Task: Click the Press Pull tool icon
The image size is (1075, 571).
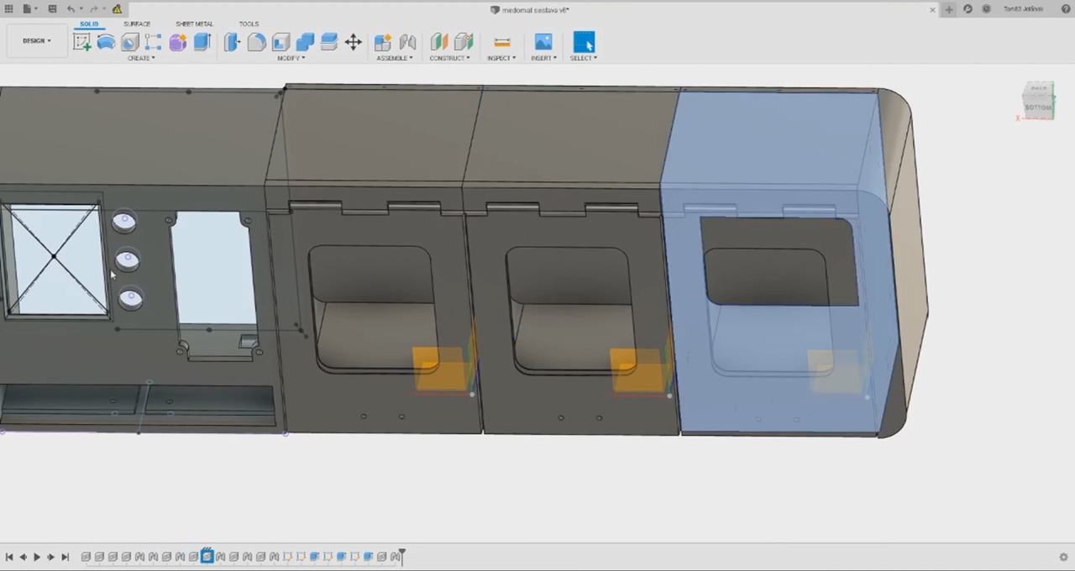Action: click(232, 42)
